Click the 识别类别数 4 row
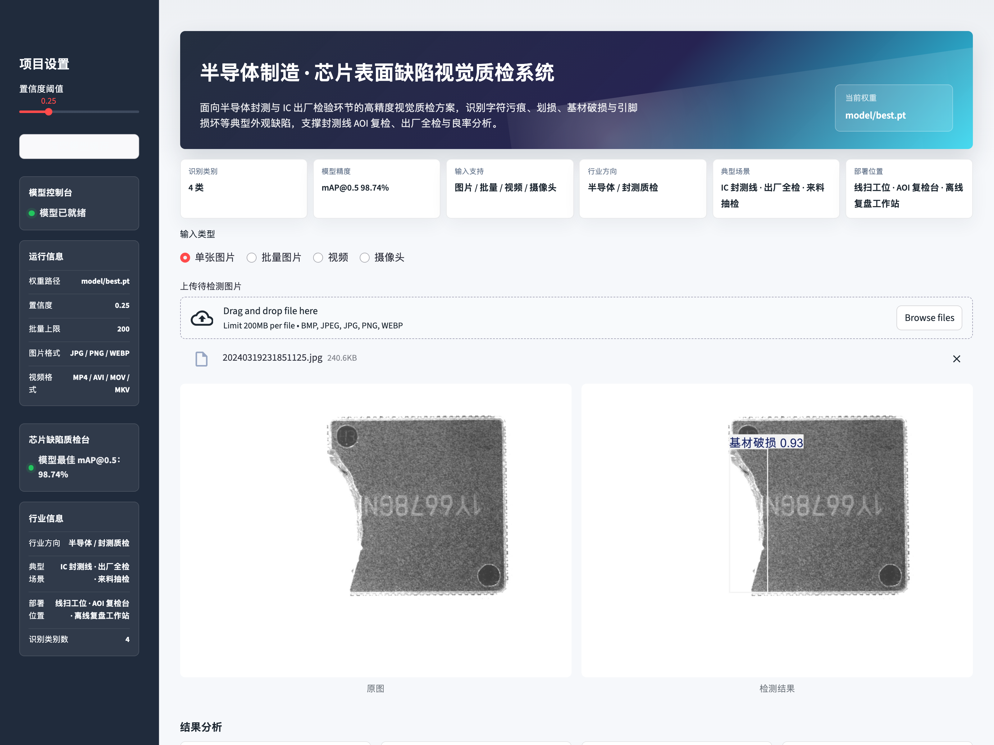The height and width of the screenshot is (745, 994). coord(79,639)
